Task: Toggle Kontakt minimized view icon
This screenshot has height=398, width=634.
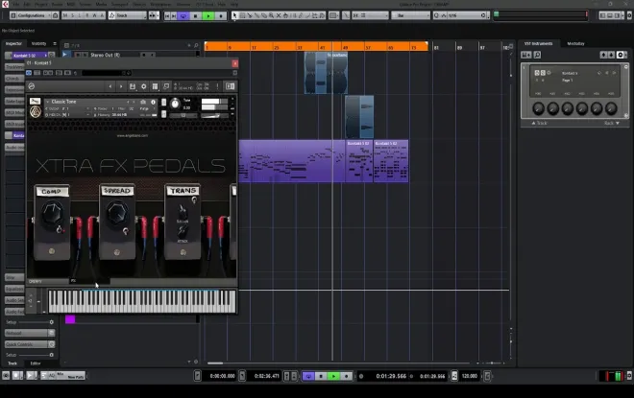Action: (166, 86)
